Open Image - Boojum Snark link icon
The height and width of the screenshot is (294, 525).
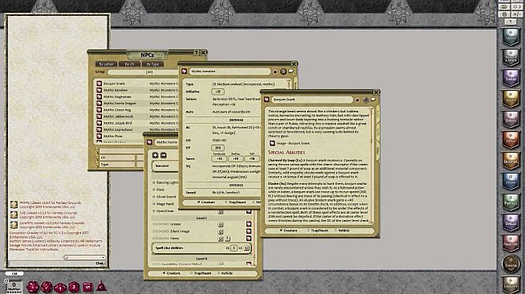pyautogui.click(x=272, y=143)
